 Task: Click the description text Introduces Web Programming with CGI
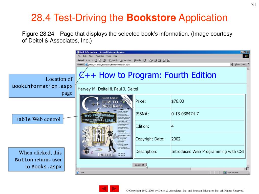tap(207, 152)
